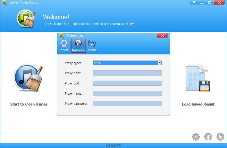Viewport: 227px width, 148px height.
Task: Click the Start to Clean iTunes icon
Action: click(28, 78)
